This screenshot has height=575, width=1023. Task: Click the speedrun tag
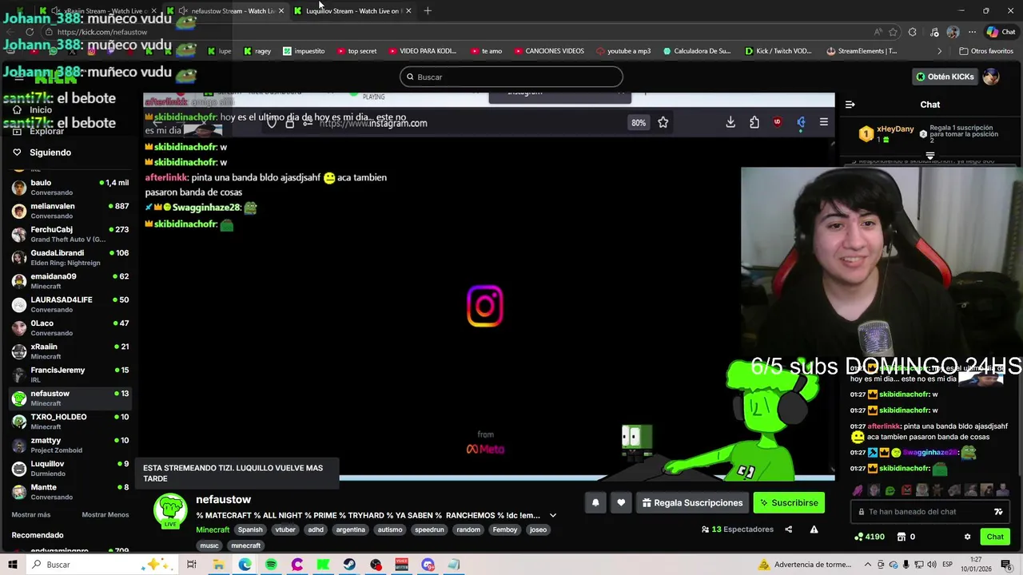429,529
